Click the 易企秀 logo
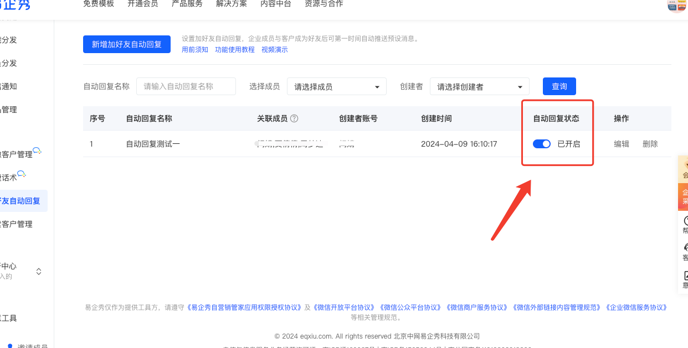Image resolution: width=688 pixels, height=348 pixels. (15, 6)
